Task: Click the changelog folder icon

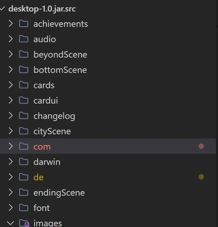Action: coord(24,116)
